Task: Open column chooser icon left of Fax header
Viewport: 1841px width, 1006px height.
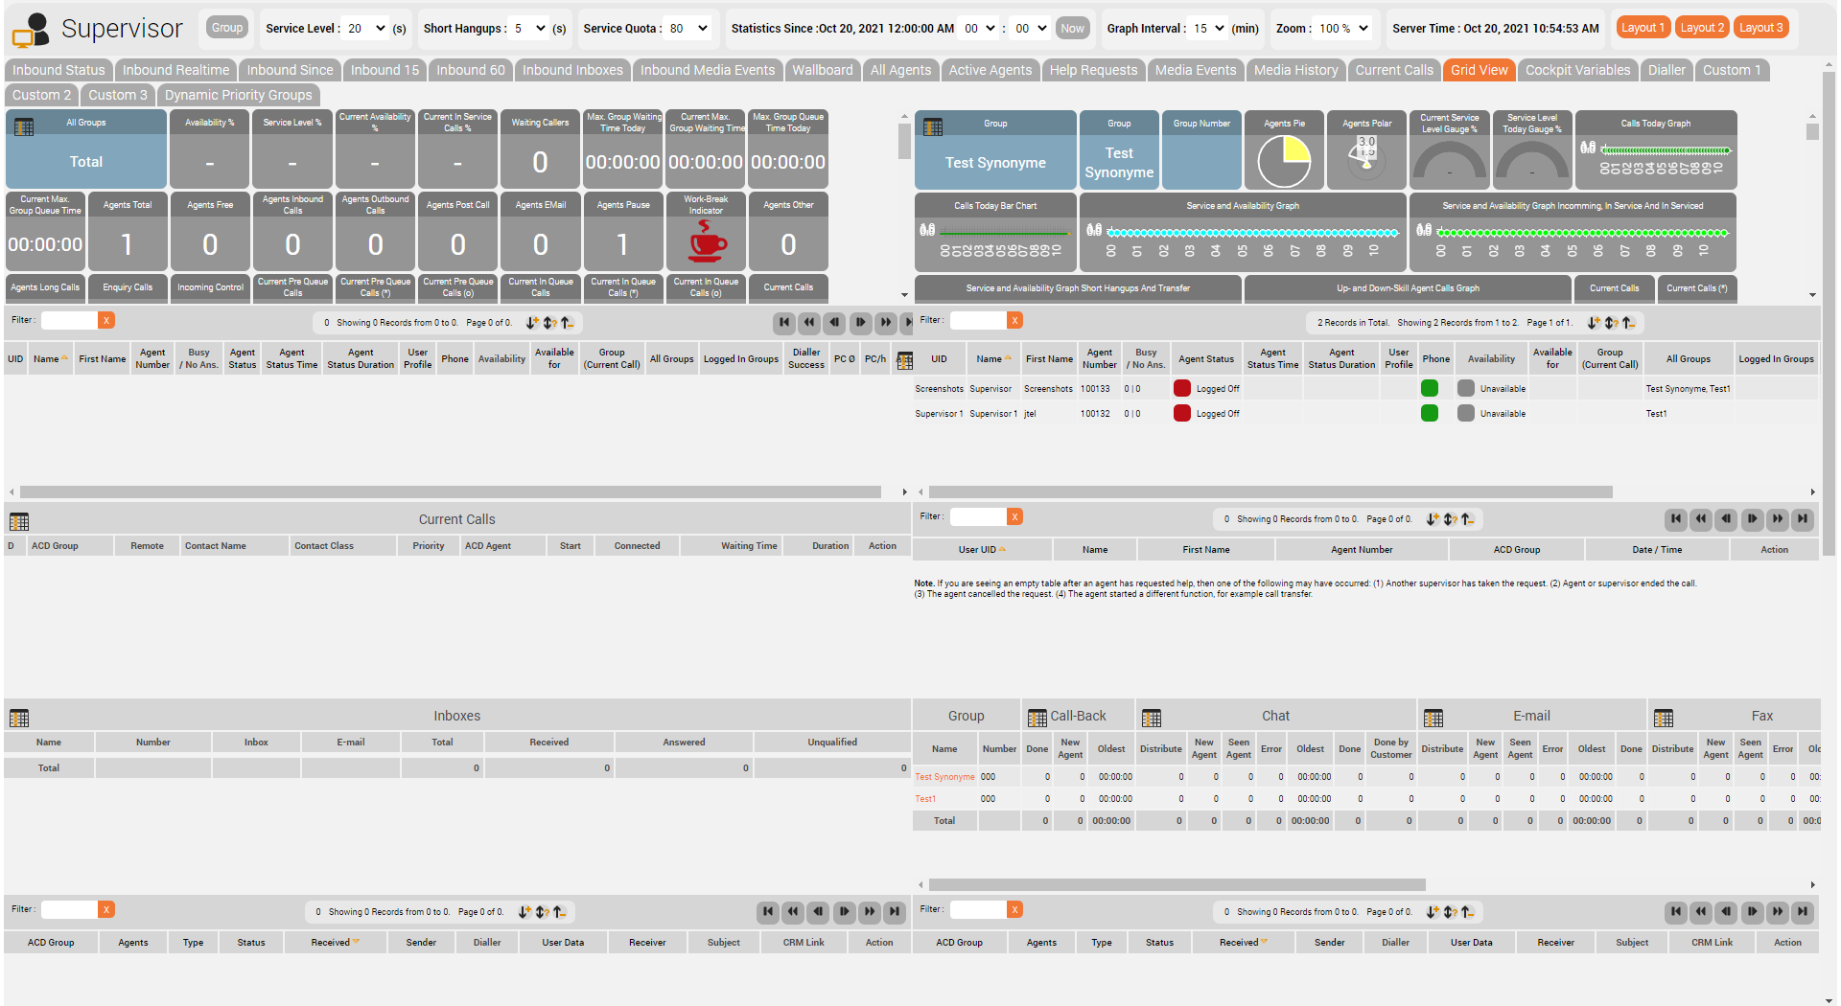Action: (1664, 719)
